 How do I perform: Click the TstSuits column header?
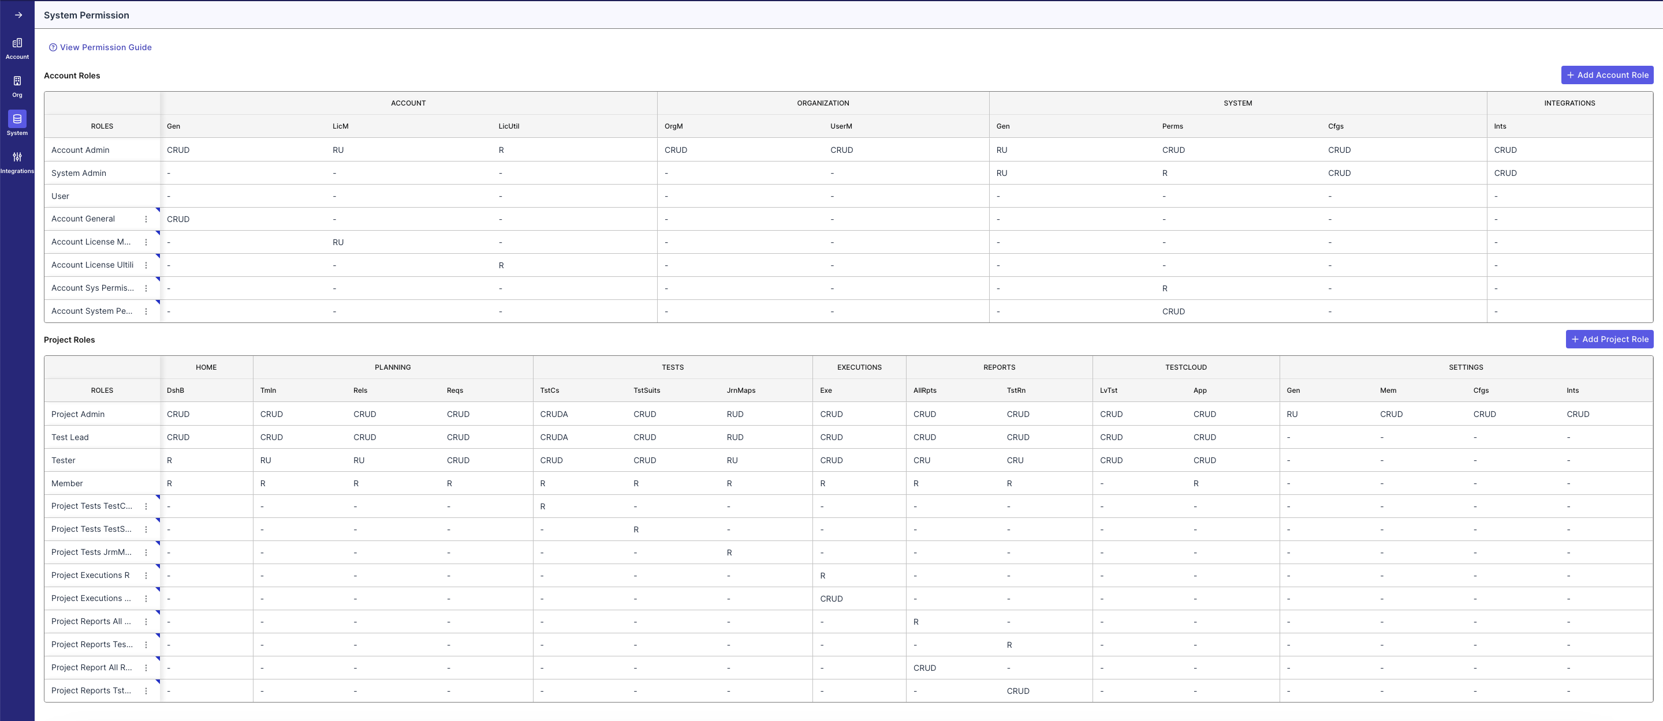point(646,391)
